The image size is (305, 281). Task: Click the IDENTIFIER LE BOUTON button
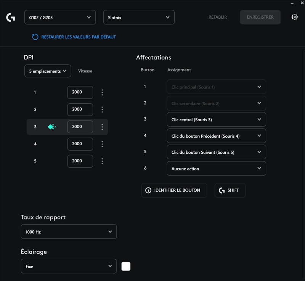(x=174, y=190)
